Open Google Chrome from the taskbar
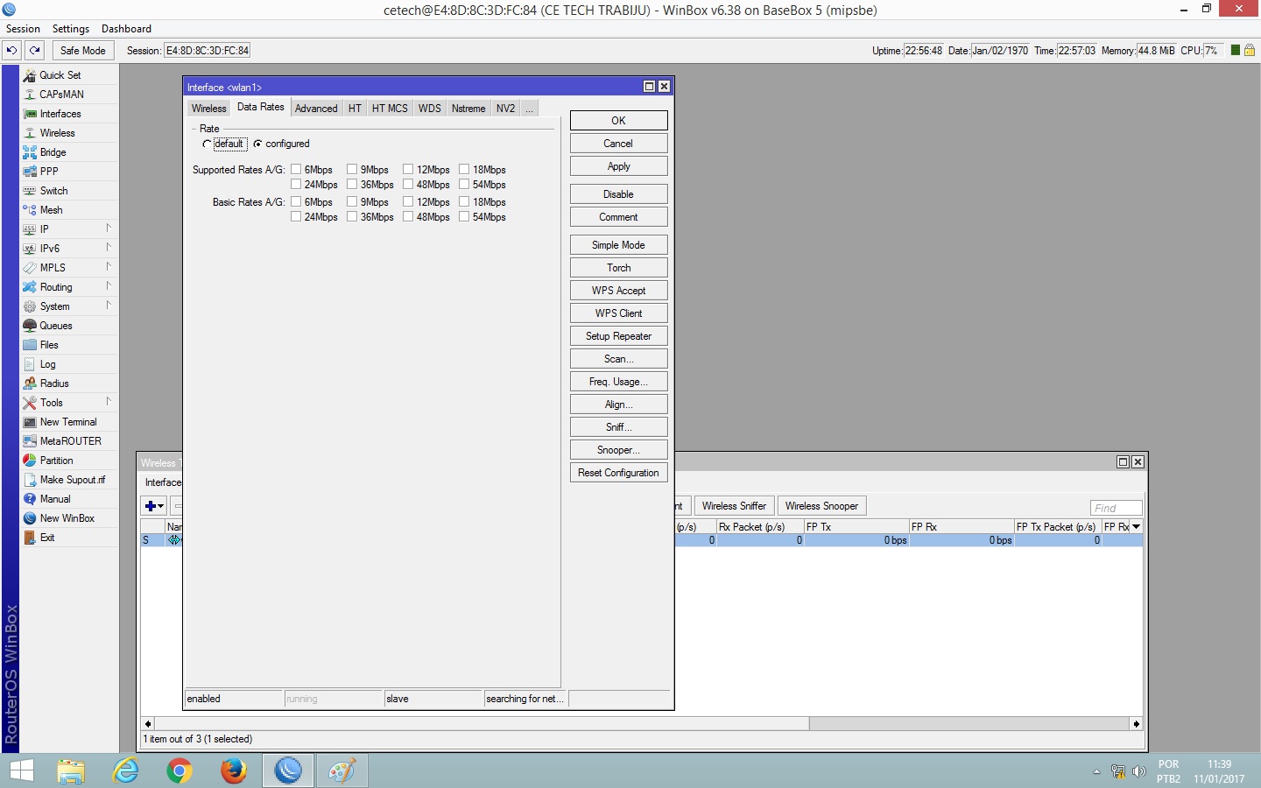1261x788 pixels. point(180,771)
